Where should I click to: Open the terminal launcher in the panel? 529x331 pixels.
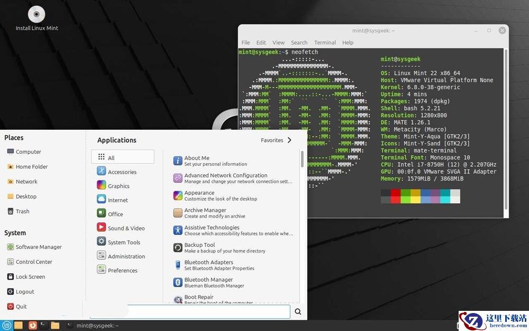[x=43, y=325]
